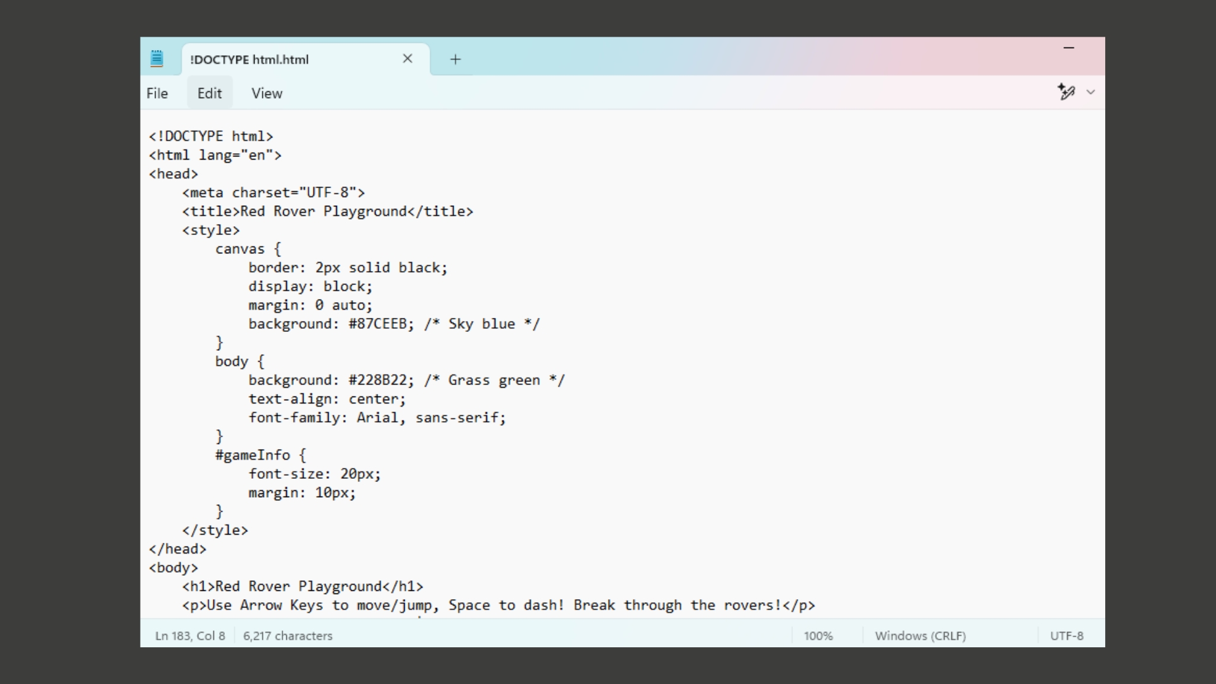1216x684 pixels.
Task: Click the AI rewrite pen icon
Action: [x=1066, y=92]
